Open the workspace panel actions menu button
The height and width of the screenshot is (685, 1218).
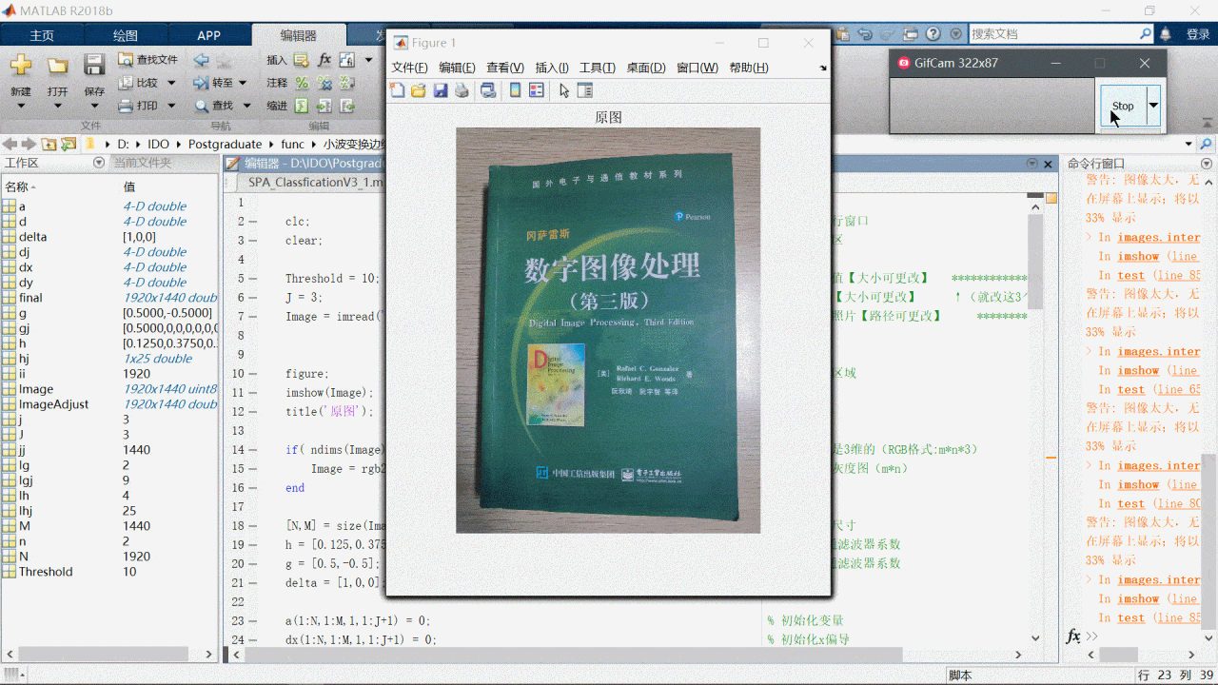[99, 163]
